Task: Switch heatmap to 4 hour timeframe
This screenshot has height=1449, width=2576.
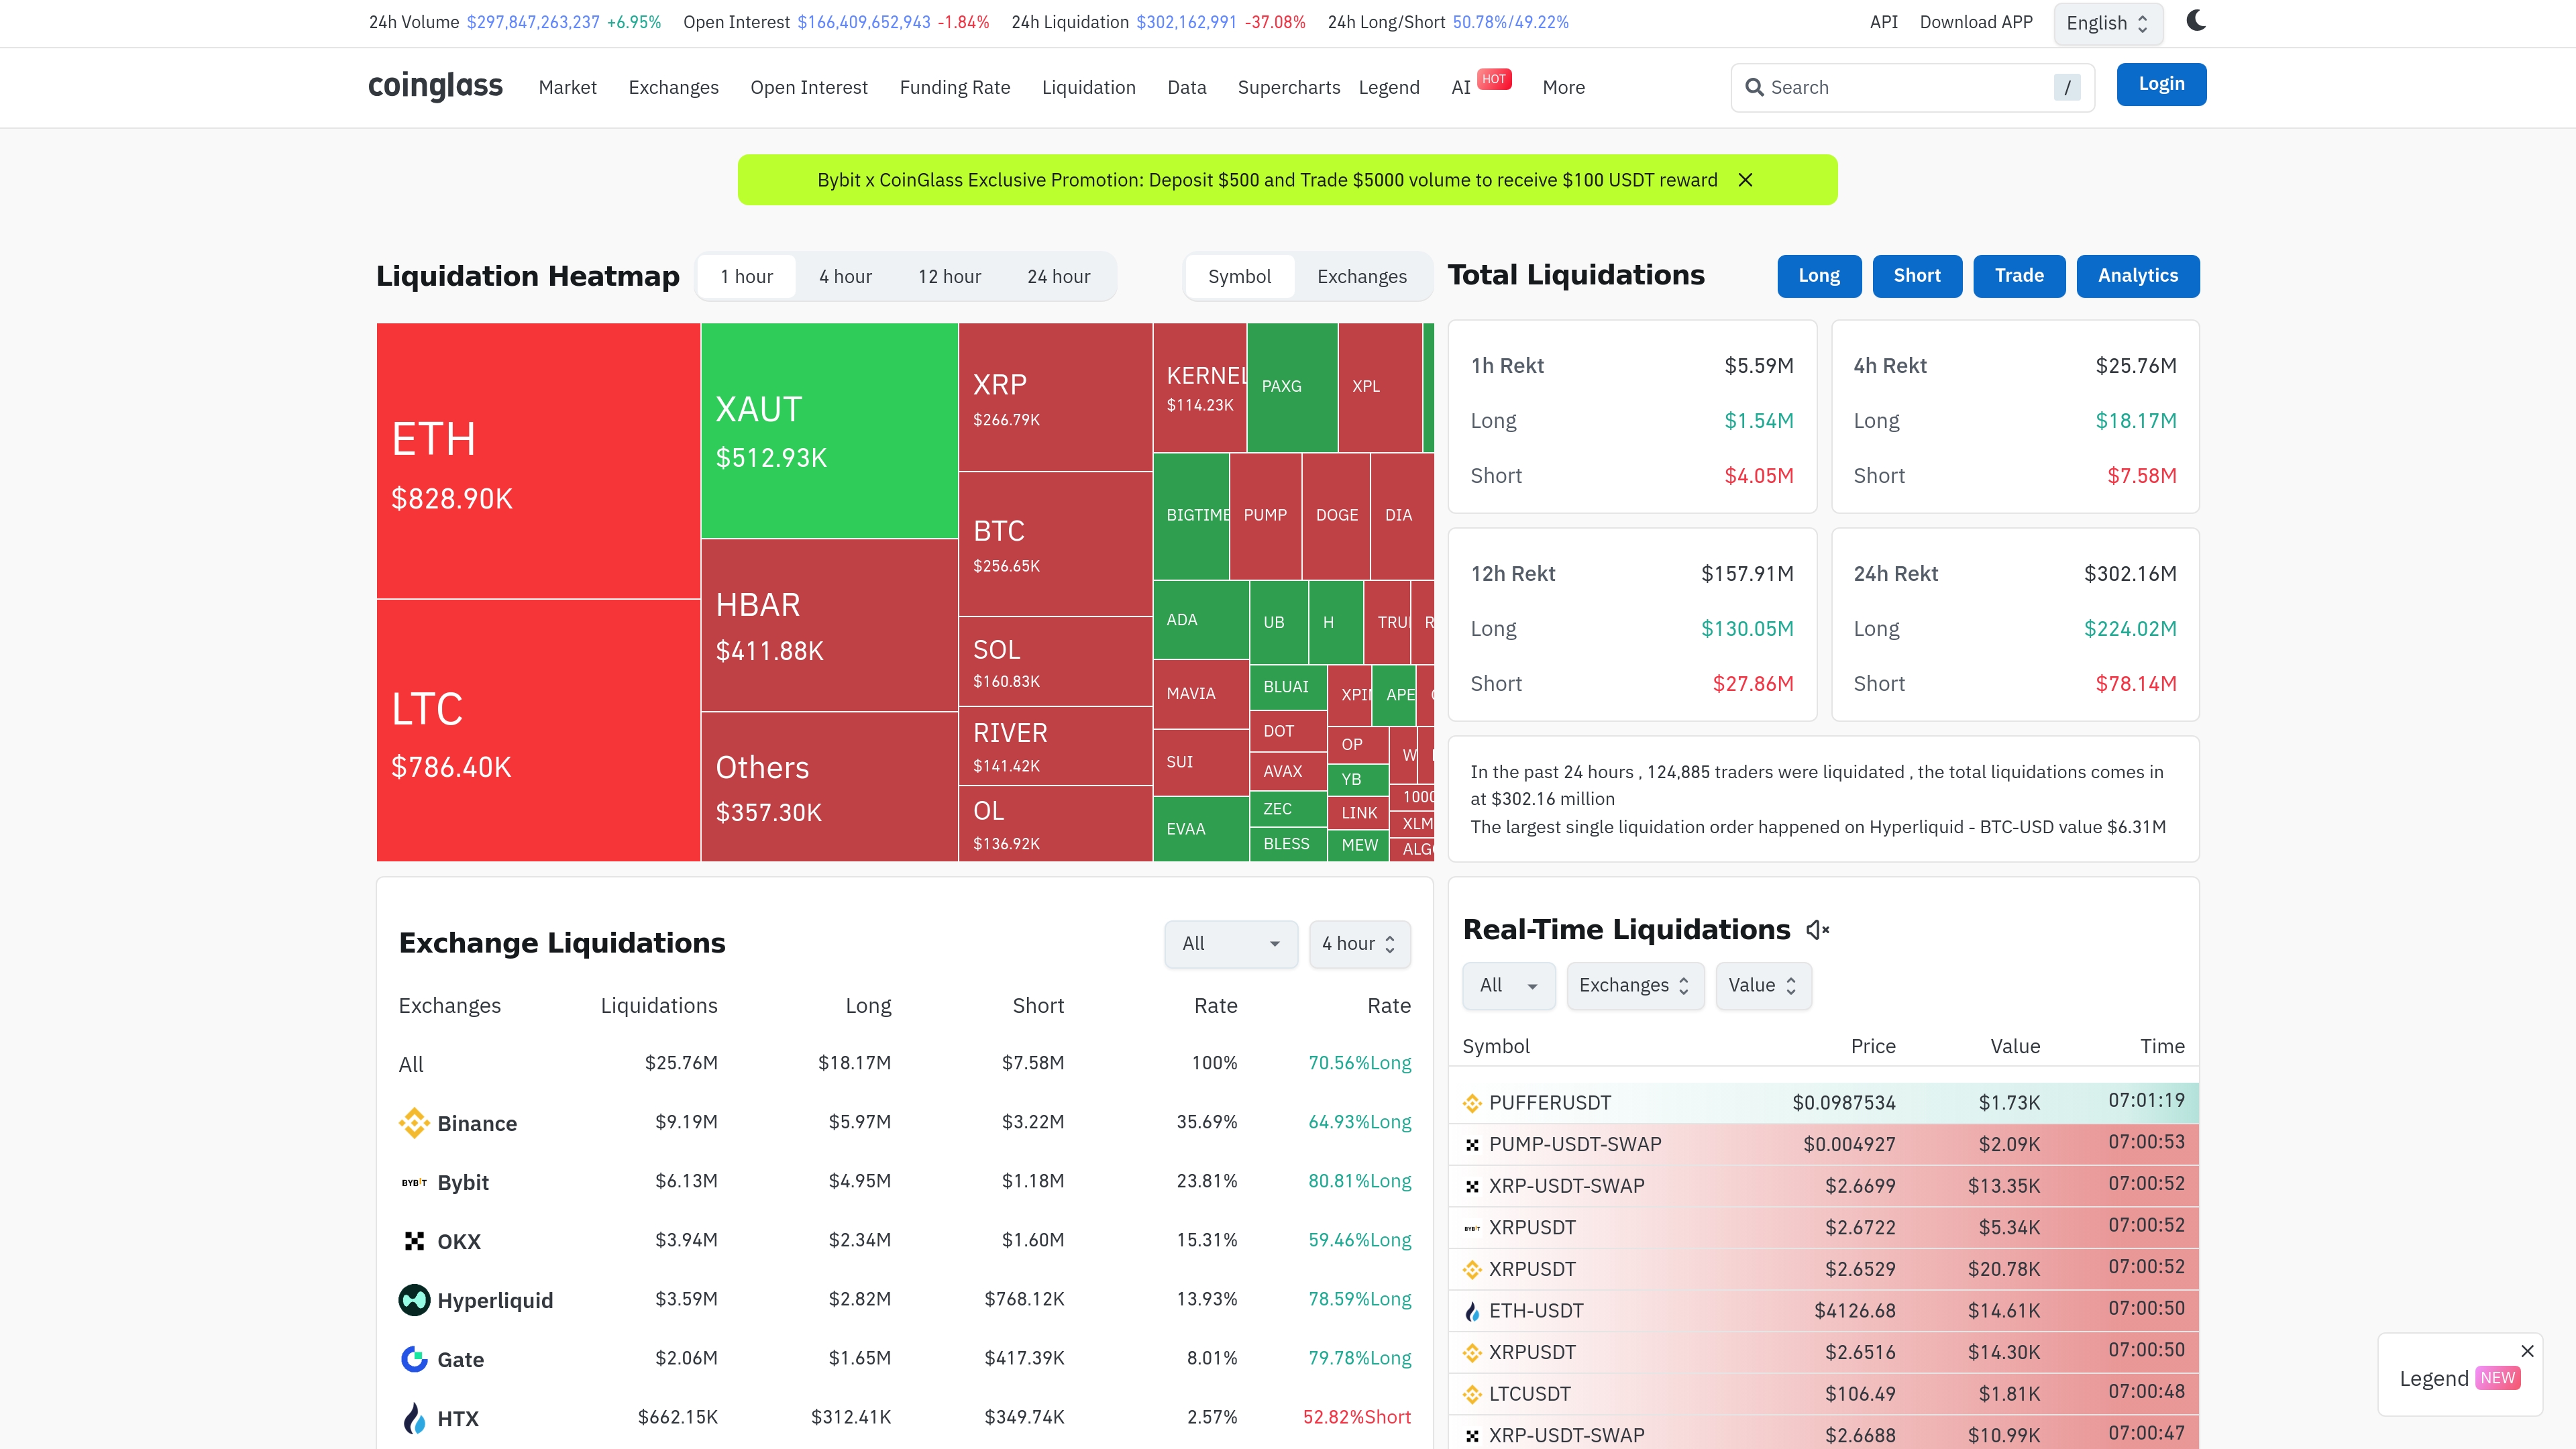Action: [x=845, y=277]
